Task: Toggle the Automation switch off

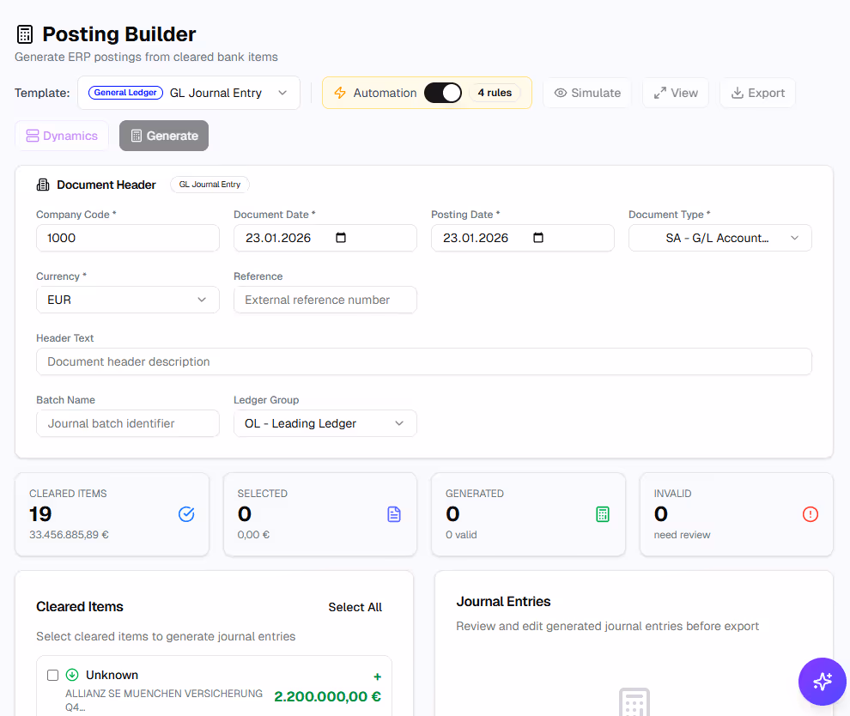Action: coord(443,92)
